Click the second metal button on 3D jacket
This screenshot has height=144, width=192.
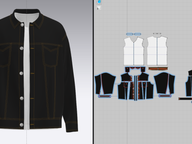[x=22, y=48]
